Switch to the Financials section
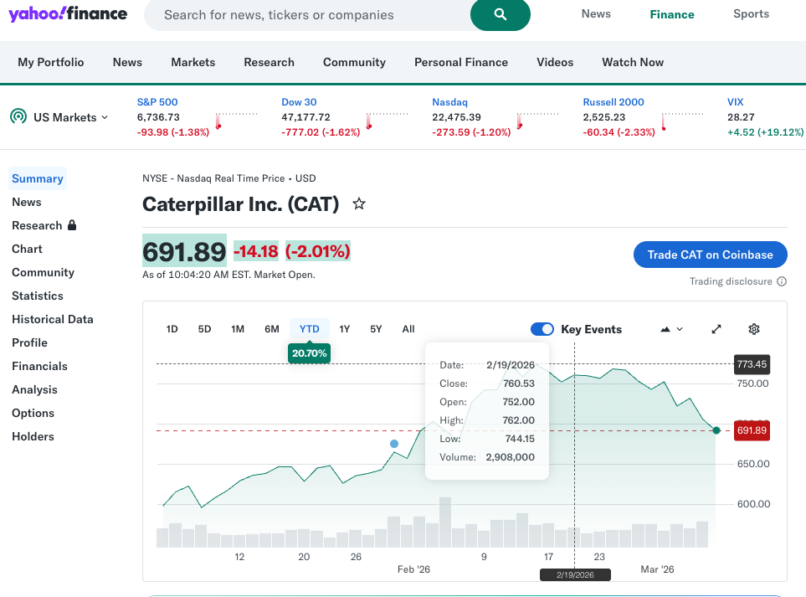Viewport: 806px width, 597px height. pos(39,366)
